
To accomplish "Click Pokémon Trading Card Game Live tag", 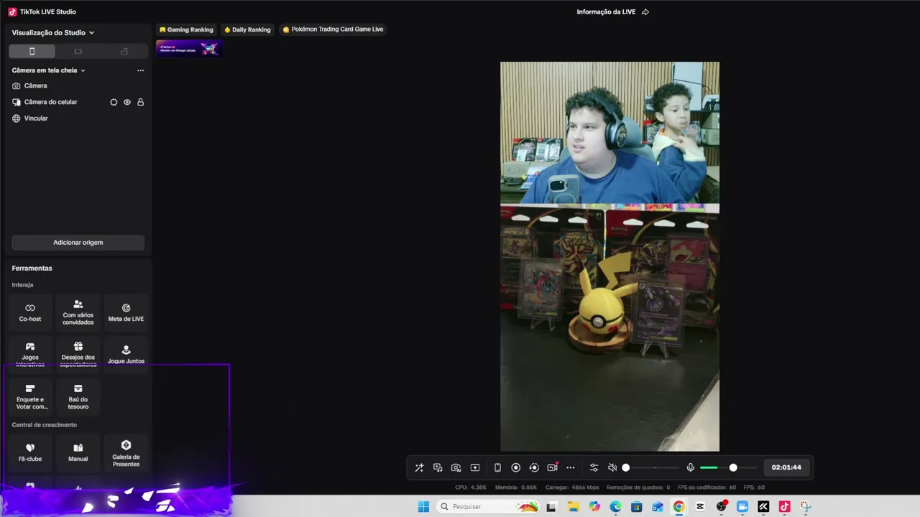I will (x=333, y=29).
